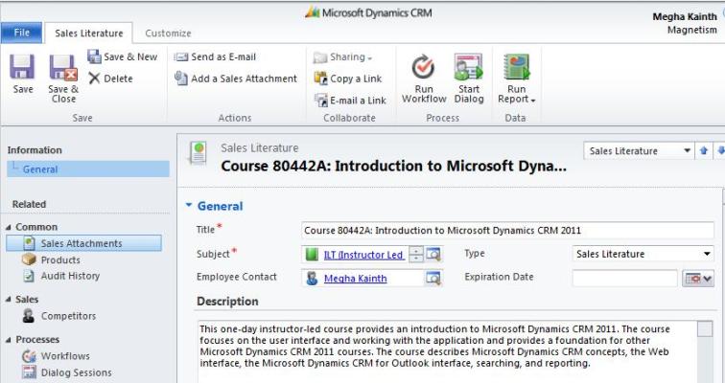Select the Sales Literature ribbon tab
Viewport: 725px width, 383px height.
(89, 34)
